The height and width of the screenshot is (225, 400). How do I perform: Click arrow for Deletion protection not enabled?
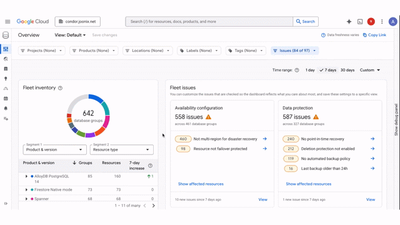point(372,149)
